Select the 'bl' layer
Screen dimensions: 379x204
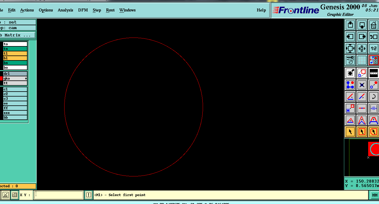click(15, 58)
